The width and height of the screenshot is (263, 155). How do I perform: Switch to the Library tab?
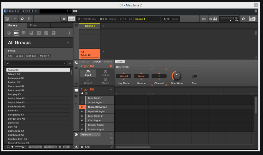tap(12, 25)
